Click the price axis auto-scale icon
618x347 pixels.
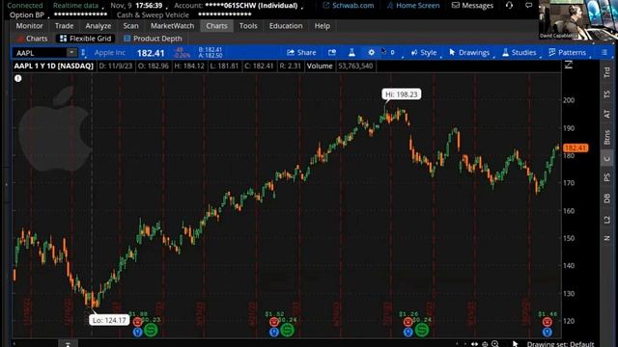coord(569,65)
